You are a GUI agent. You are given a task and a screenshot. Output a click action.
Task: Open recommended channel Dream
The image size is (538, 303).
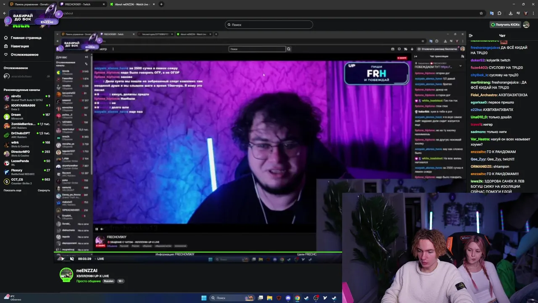pyautogui.click(x=26, y=117)
